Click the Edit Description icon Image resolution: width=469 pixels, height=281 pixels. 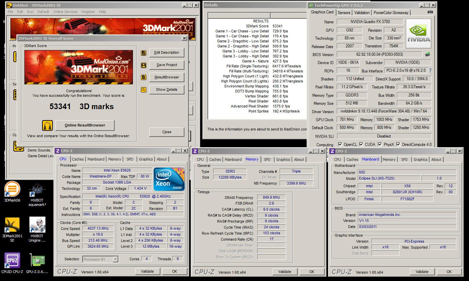(x=144, y=53)
